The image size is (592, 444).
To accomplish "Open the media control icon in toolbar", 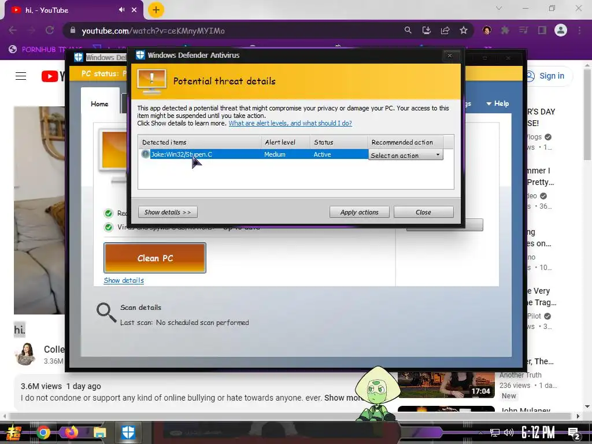I will (523, 30).
